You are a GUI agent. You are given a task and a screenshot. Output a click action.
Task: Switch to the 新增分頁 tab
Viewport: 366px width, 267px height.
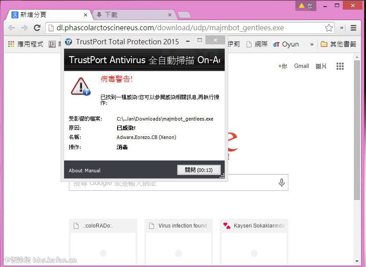[x=49, y=15]
